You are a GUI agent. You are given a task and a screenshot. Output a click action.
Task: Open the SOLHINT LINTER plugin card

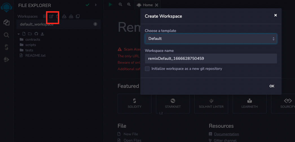tap(211, 104)
